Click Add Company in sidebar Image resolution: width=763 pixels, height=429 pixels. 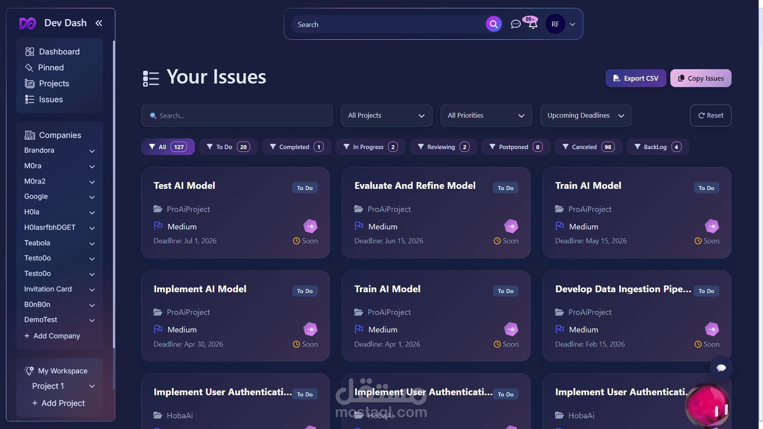(x=52, y=336)
